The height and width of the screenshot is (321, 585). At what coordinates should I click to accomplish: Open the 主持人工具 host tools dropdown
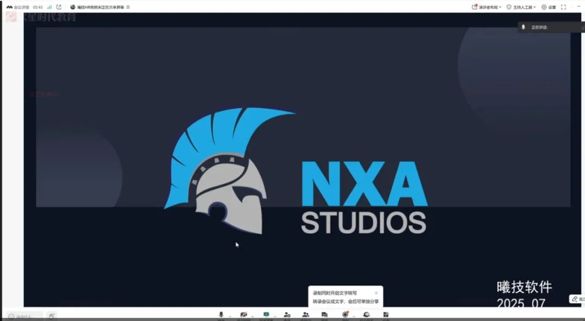521,7
